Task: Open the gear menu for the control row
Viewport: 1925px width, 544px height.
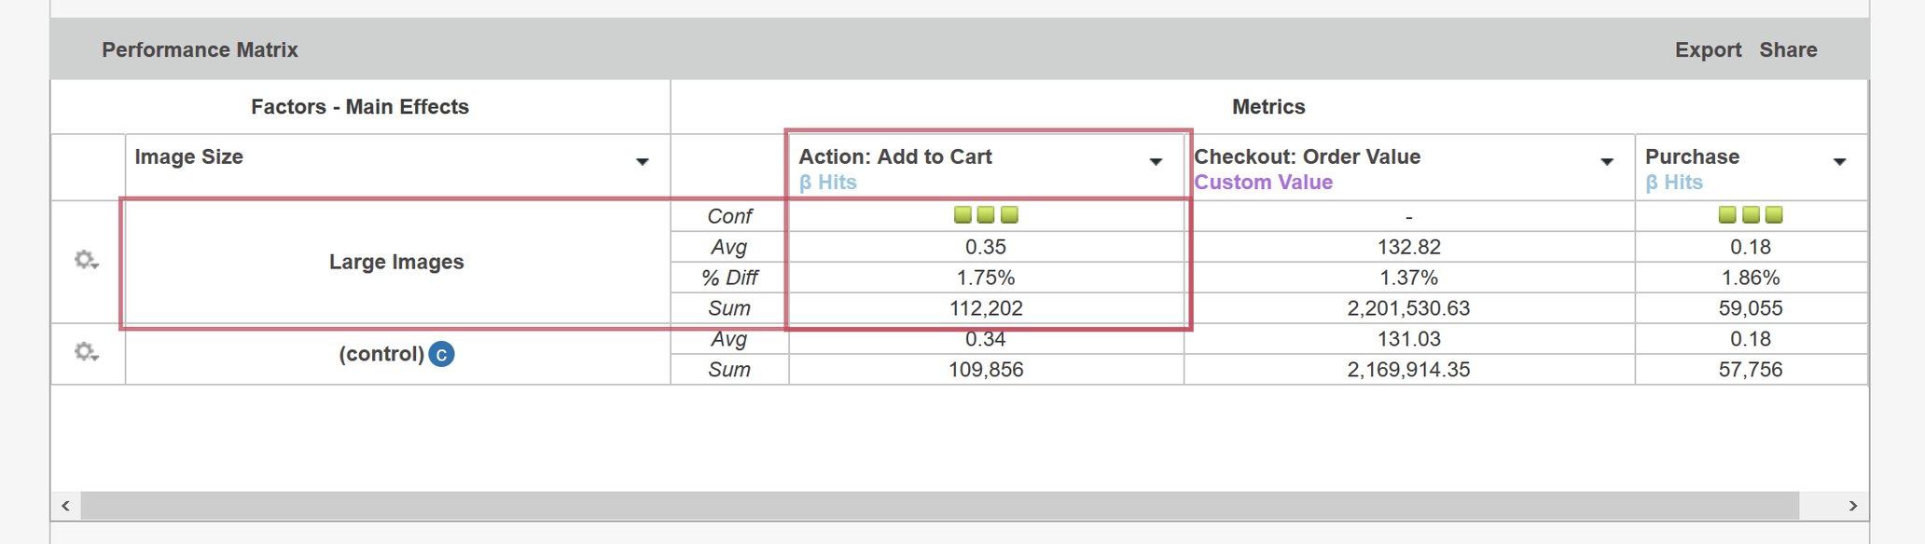Action: (87, 352)
